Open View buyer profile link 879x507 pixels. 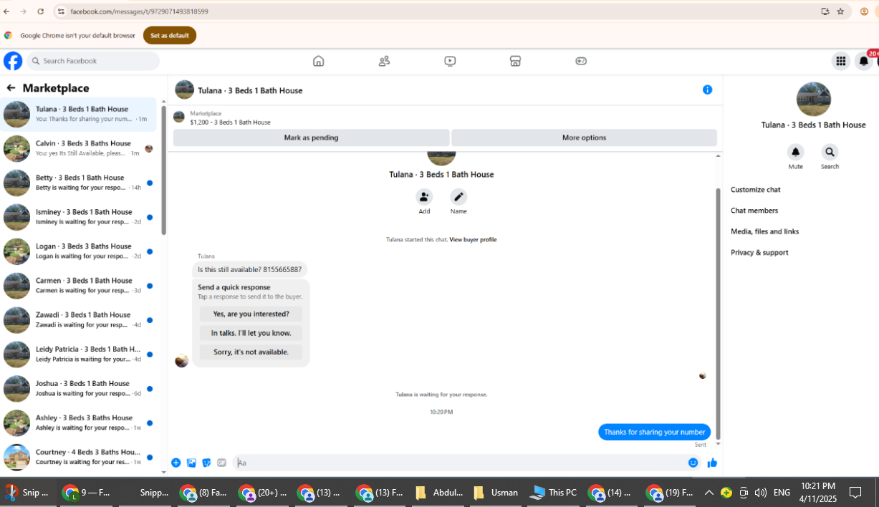pos(473,239)
